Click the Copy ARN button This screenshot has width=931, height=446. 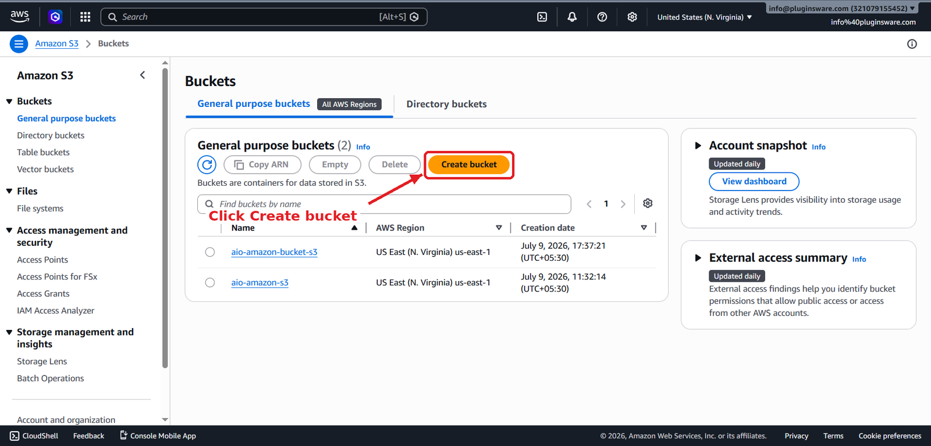coord(262,165)
